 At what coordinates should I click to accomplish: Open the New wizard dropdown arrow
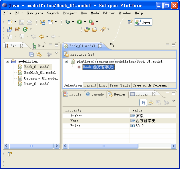(x=16, y=22)
